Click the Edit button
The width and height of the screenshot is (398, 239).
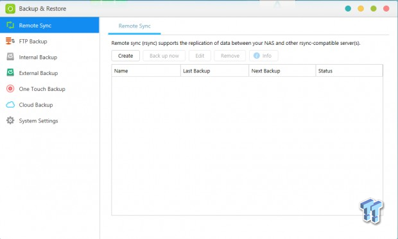click(x=200, y=56)
